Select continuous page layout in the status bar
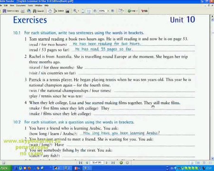This screenshot has height=171, width=214. [198, 162]
